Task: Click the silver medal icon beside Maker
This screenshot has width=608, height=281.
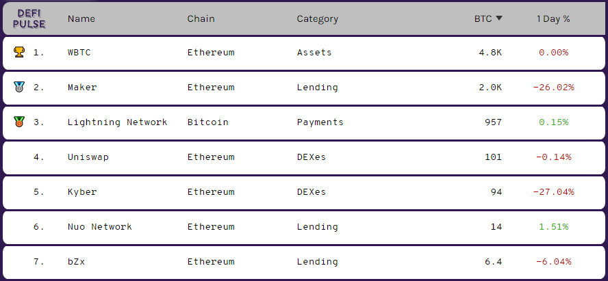Action: click(x=18, y=87)
